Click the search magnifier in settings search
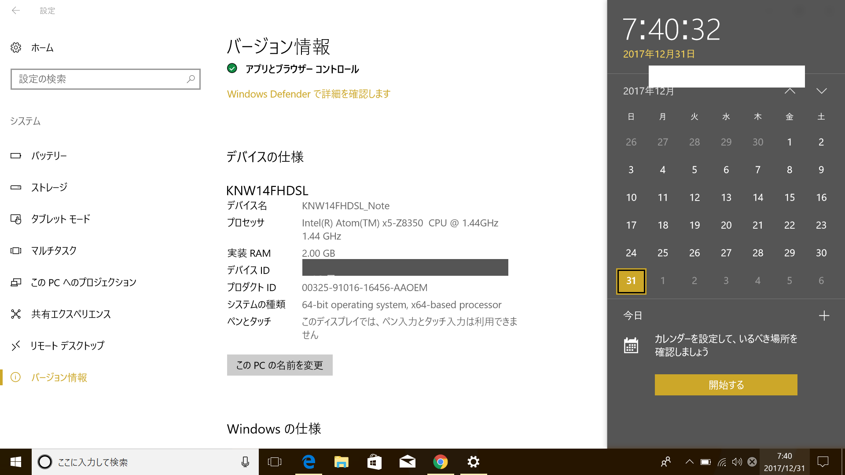This screenshot has width=845, height=475. pos(191,79)
